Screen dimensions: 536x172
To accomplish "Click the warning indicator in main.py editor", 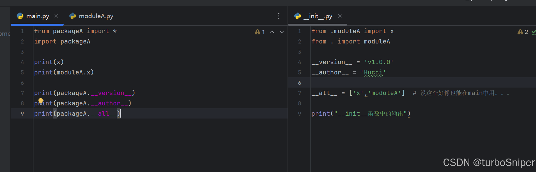I will (260, 32).
